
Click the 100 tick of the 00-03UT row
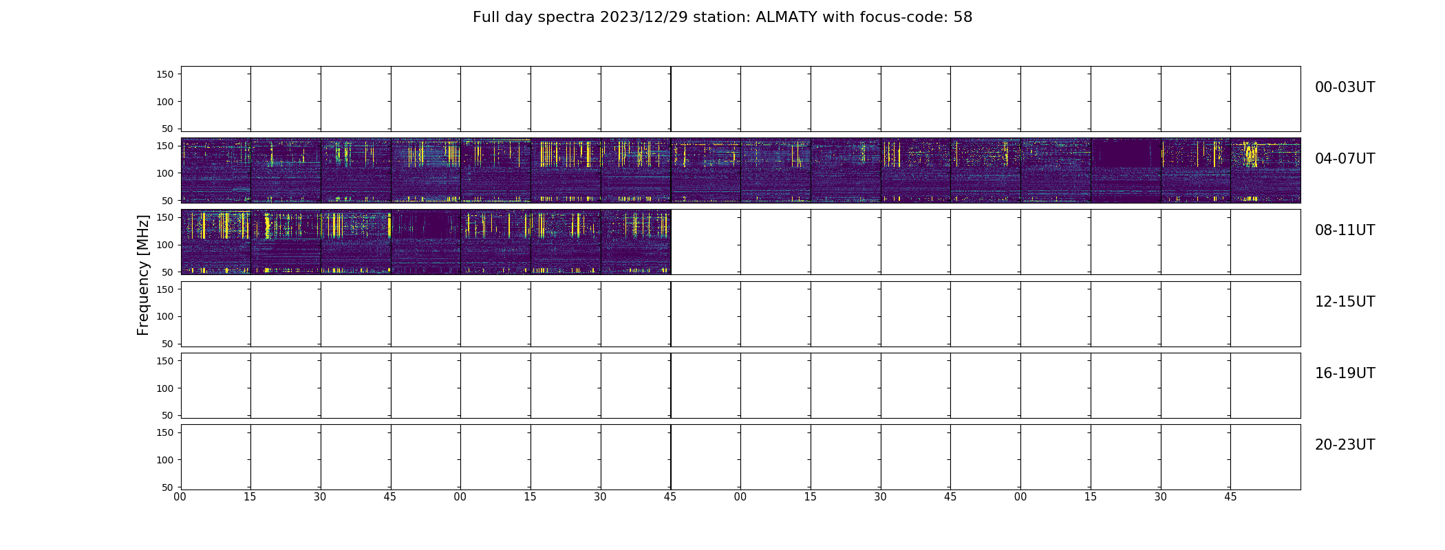point(165,102)
